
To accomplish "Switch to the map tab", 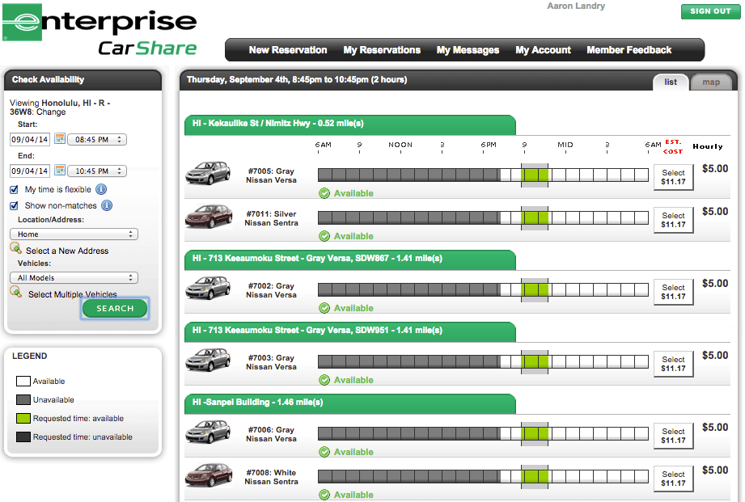I will (x=712, y=81).
